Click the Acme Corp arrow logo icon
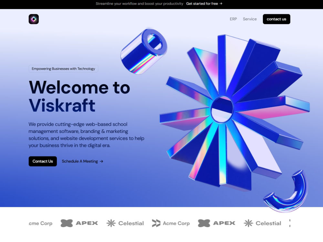 [x=156, y=223]
